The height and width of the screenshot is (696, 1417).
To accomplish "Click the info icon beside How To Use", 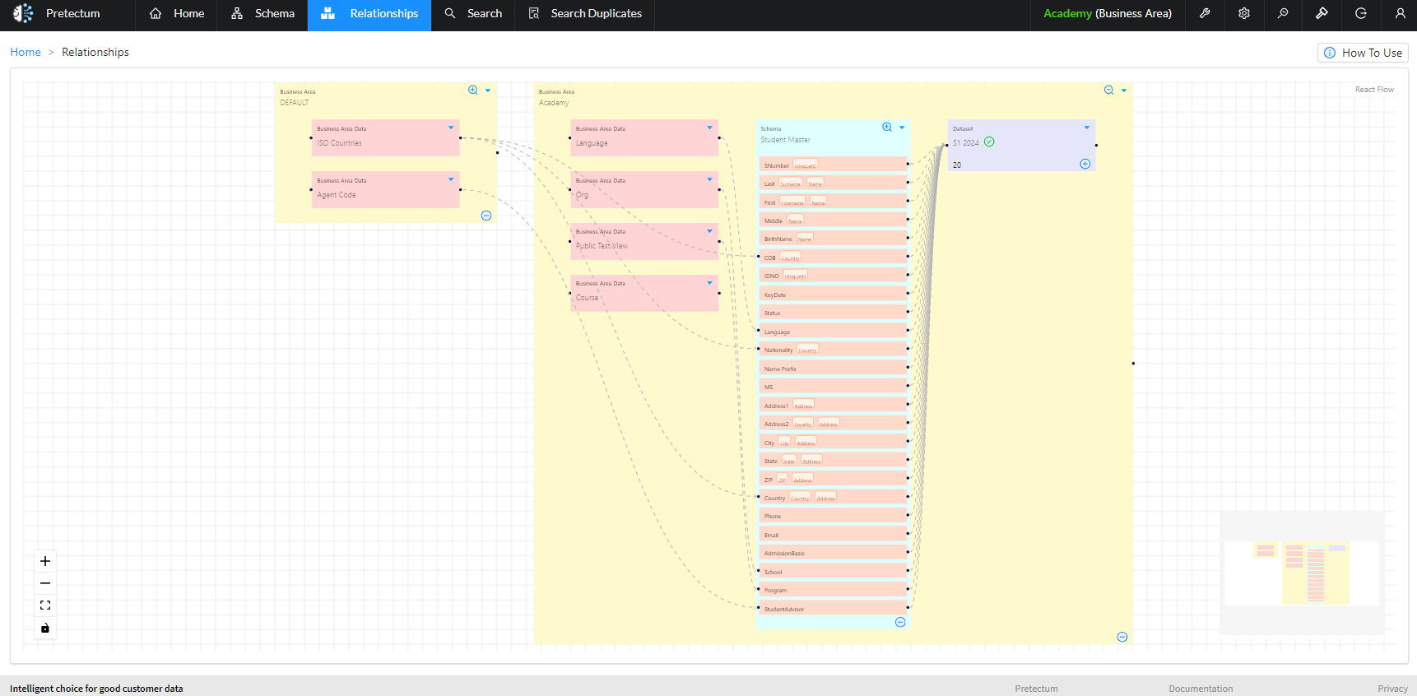I will click(x=1330, y=53).
